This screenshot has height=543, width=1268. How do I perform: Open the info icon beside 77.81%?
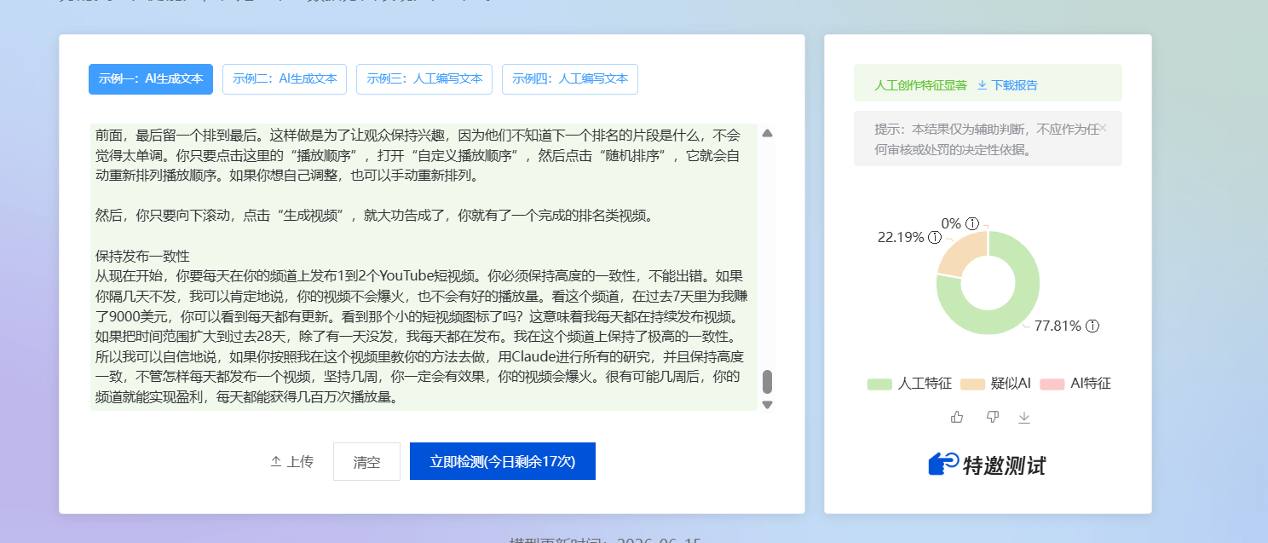pyautogui.click(x=1092, y=326)
